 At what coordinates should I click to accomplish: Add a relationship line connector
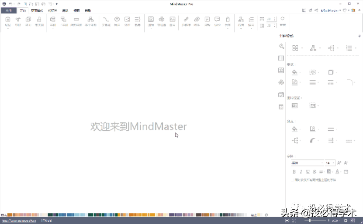[x=106, y=20]
